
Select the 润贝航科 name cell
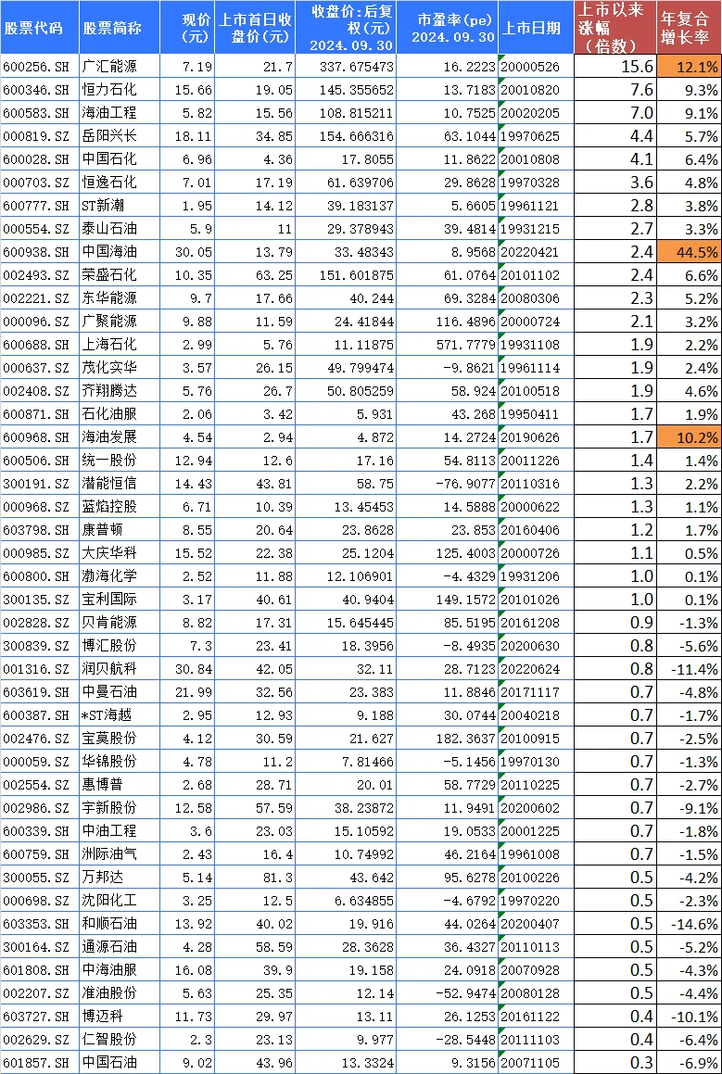click(x=120, y=669)
